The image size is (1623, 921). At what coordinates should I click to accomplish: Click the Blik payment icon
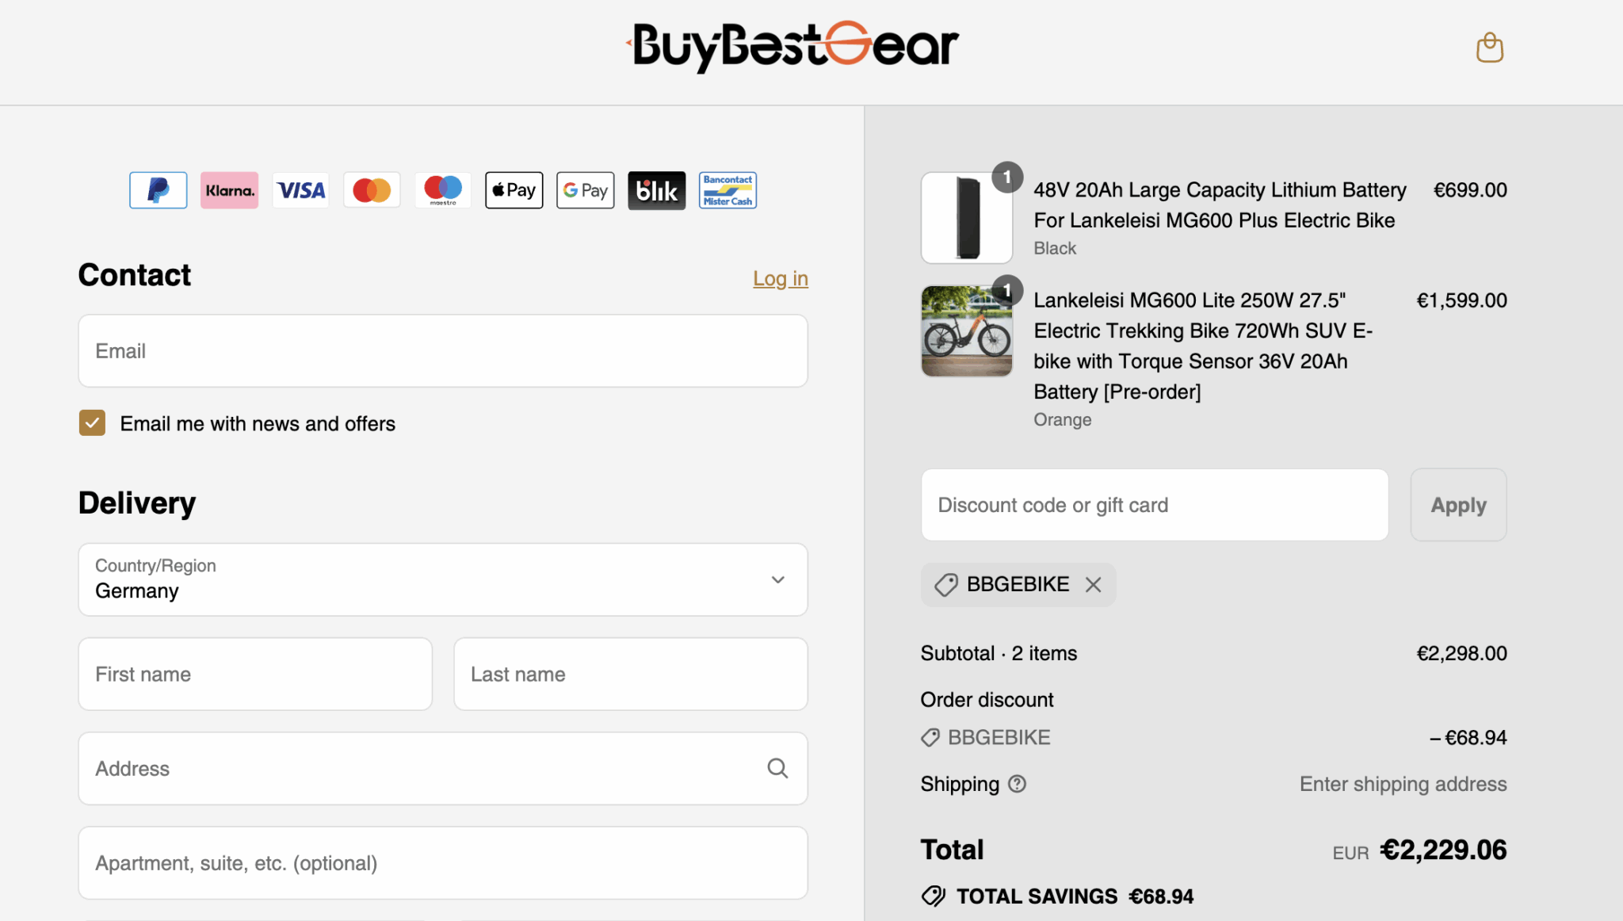[x=657, y=190]
